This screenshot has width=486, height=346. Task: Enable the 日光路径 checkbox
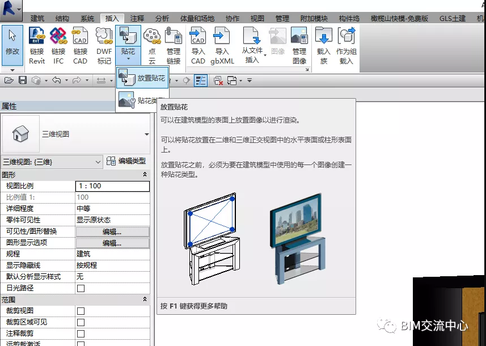click(x=81, y=288)
